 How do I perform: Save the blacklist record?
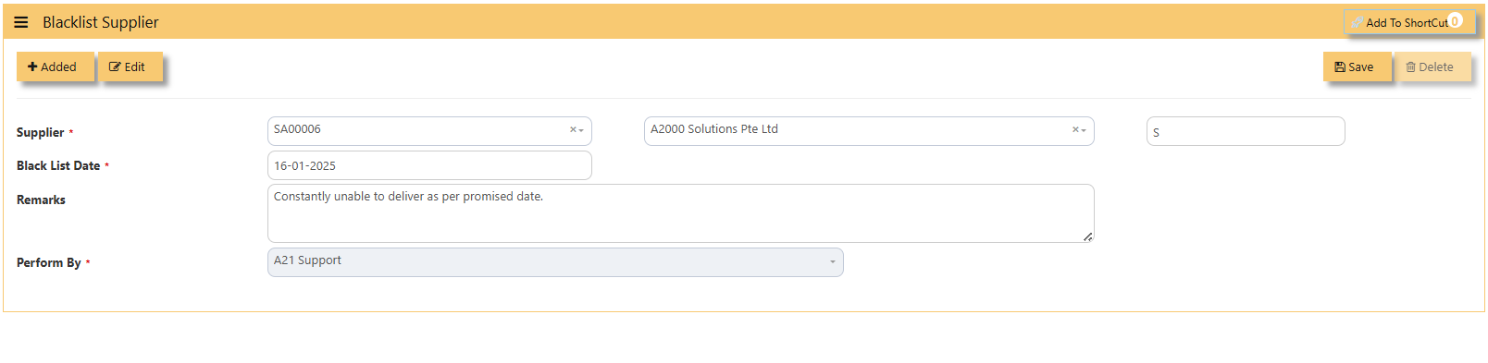pyautogui.click(x=1357, y=67)
